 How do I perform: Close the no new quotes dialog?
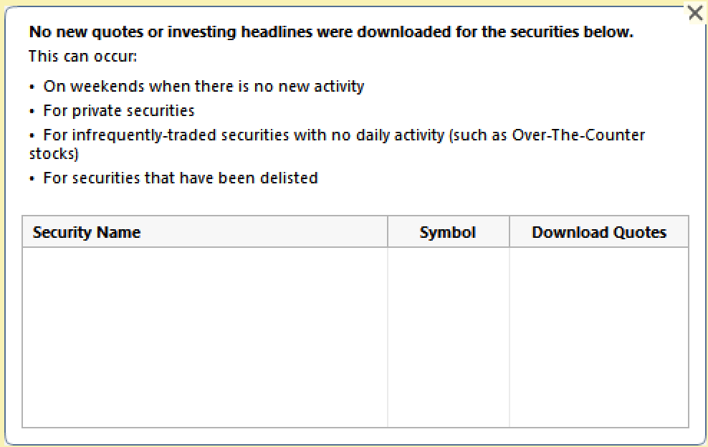pos(695,13)
